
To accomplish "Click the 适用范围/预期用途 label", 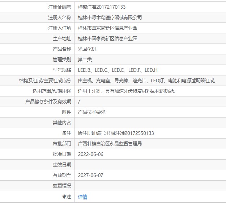I will click(52, 91).
